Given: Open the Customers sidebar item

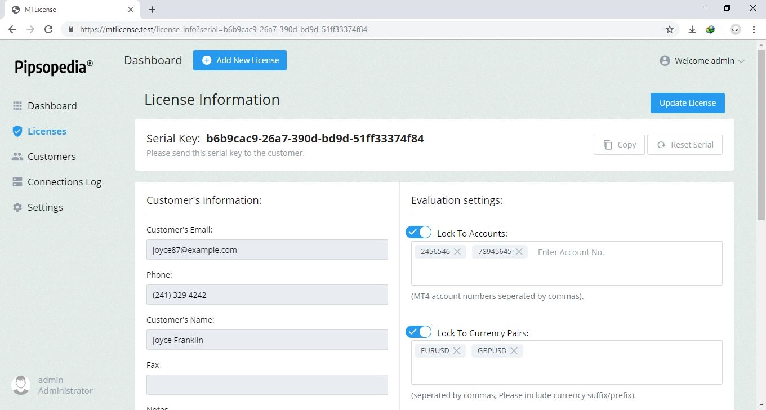Looking at the screenshot, I should coord(44,157).
